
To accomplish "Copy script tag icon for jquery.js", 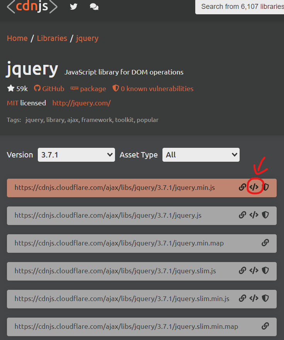I will pos(254,215).
